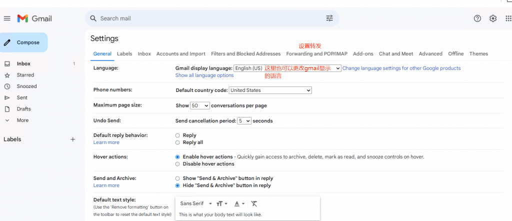Click the Remove formatting icon
Image resolution: width=512 pixels, height=221 pixels.
254,203
